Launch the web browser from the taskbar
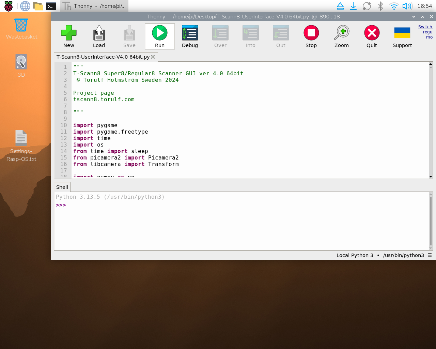 point(25,6)
